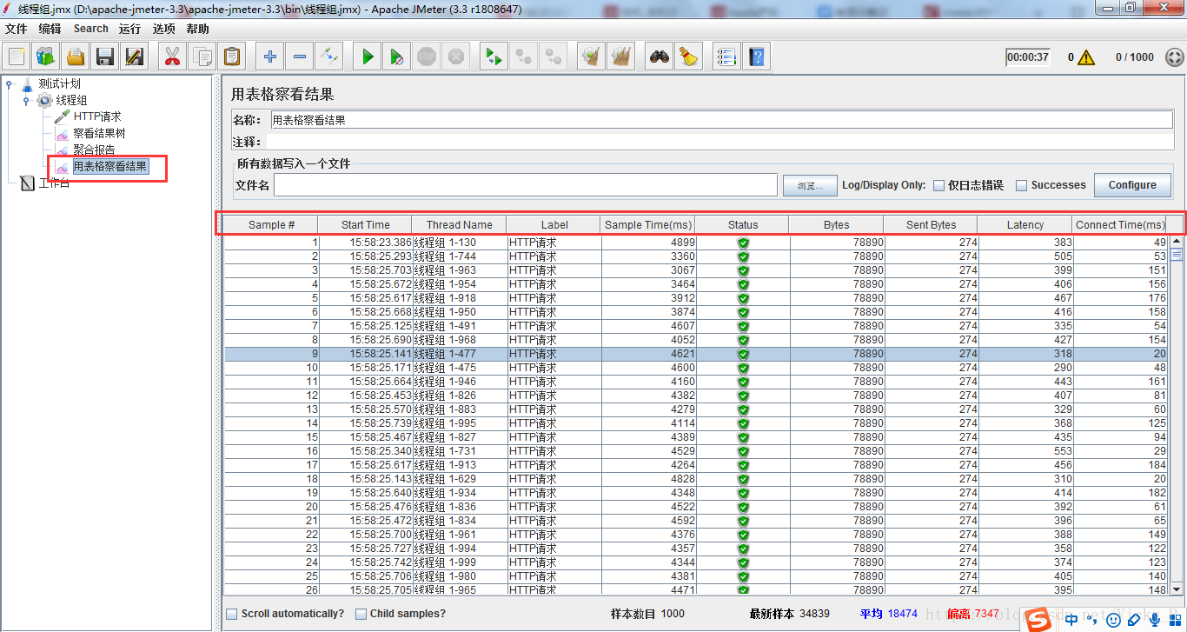
Task: Click the Paste clipboard icon
Action: (x=231, y=57)
